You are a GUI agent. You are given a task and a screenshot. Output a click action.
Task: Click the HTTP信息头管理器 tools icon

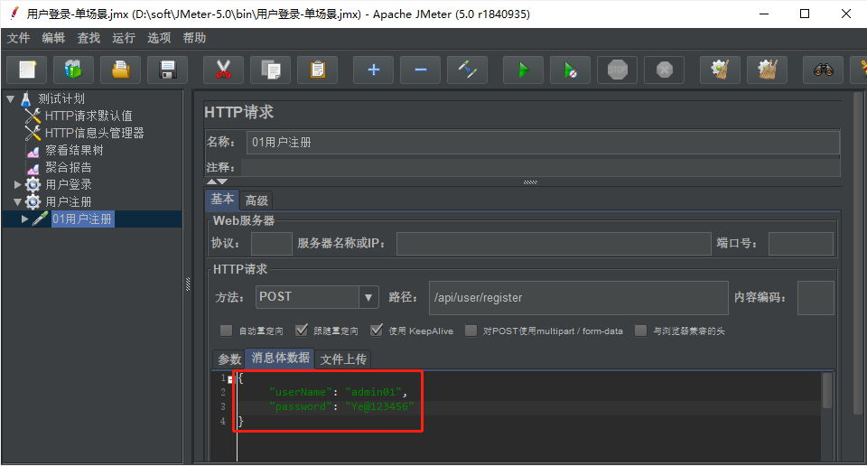[33, 133]
